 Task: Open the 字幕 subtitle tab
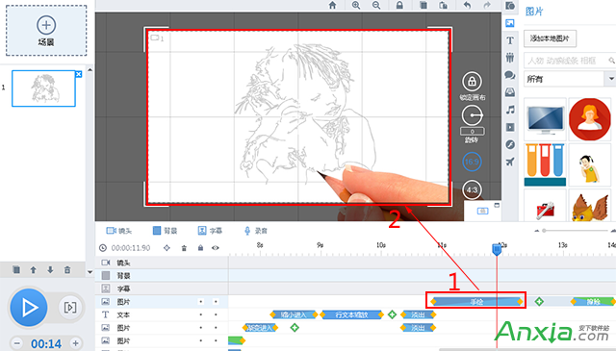pos(210,231)
